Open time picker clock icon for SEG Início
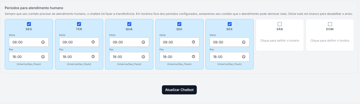Screen dimensions: 360x104 (x=43, y=42)
